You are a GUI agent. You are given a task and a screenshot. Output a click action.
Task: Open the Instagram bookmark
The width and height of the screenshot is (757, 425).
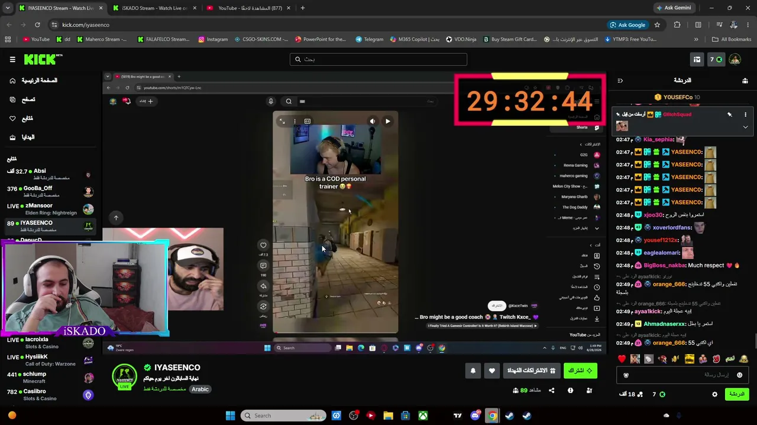pyautogui.click(x=213, y=40)
